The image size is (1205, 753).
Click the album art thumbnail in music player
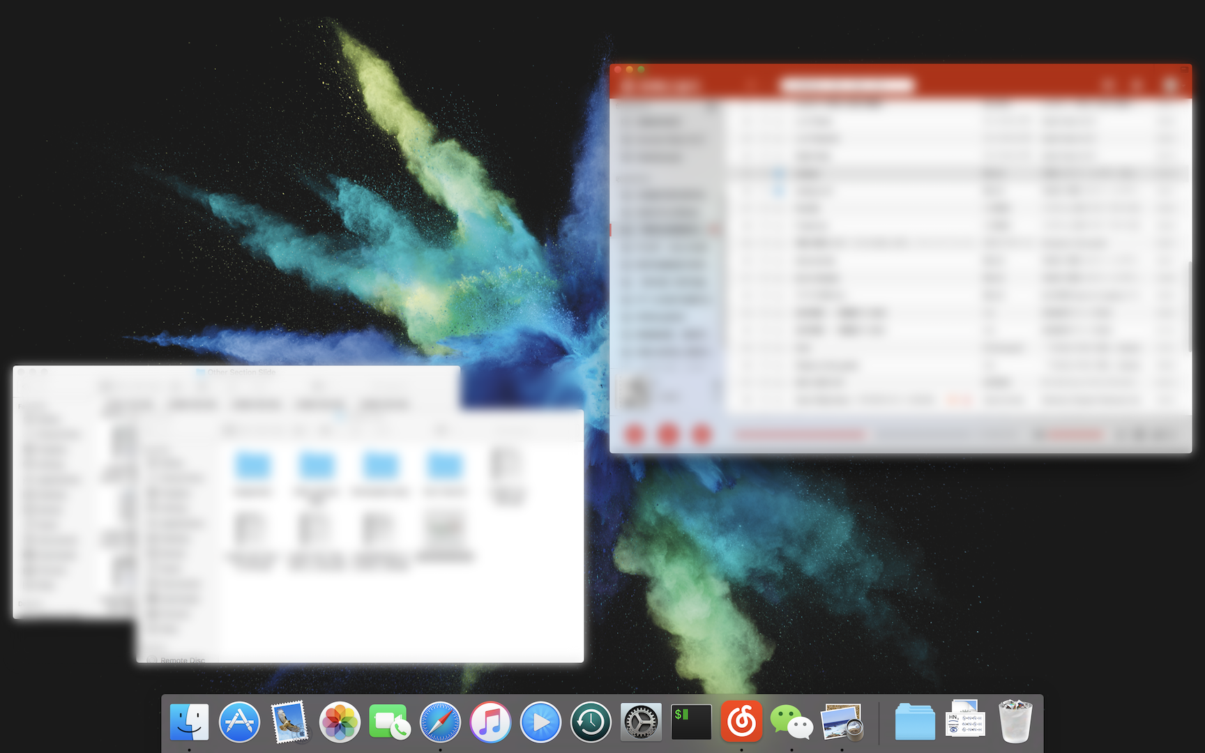click(x=635, y=392)
